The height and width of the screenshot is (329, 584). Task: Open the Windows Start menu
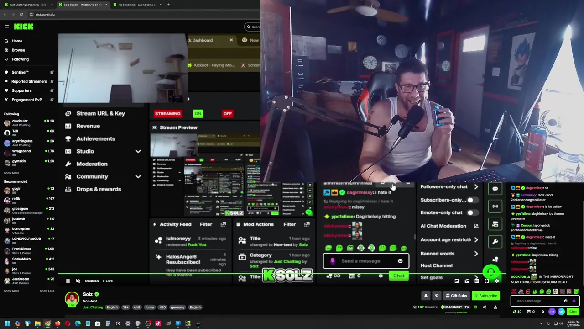(7, 324)
